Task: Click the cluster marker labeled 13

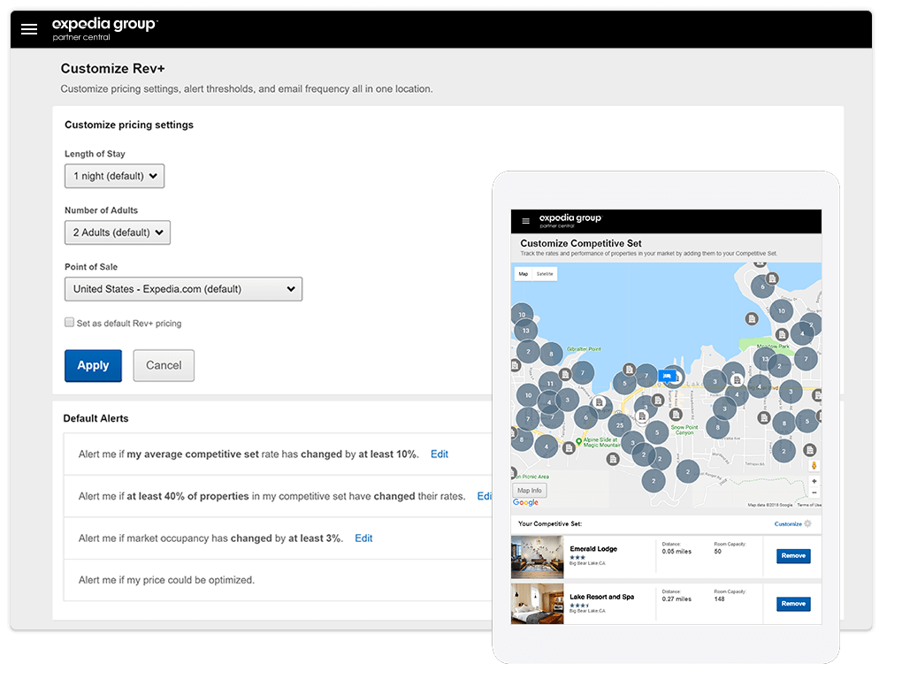Action: point(525,331)
